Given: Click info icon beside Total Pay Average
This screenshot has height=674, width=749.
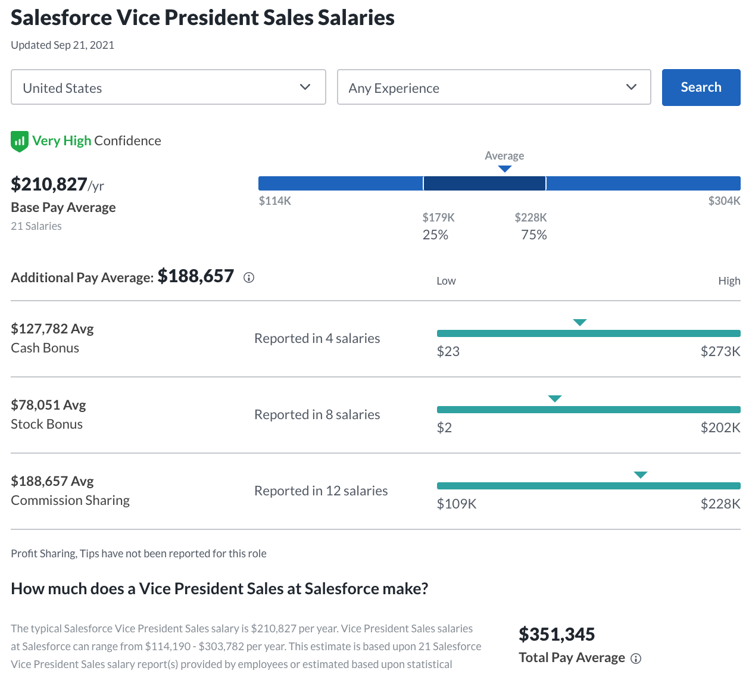Looking at the screenshot, I should coord(636,659).
